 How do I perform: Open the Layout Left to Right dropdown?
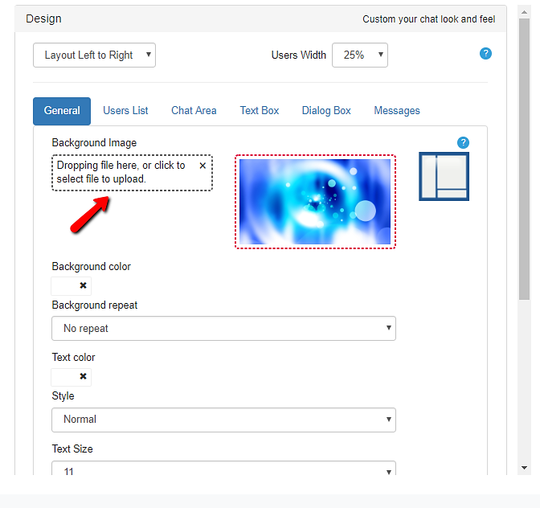click(x=94, y=55)
